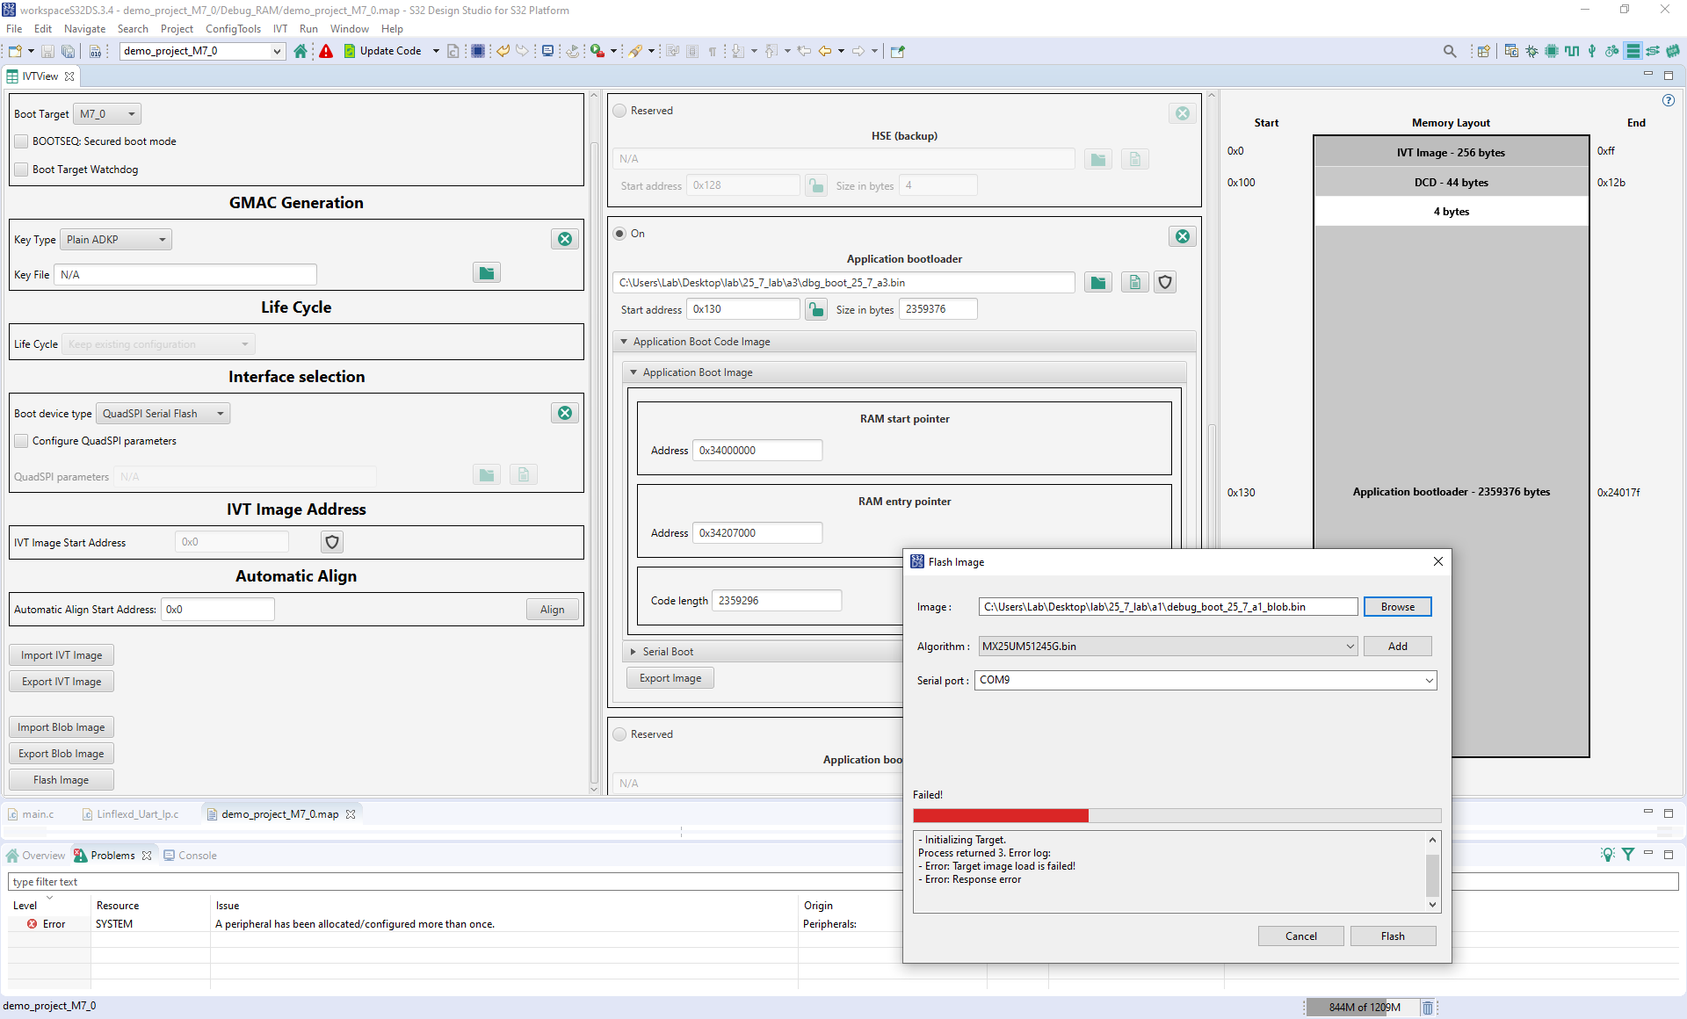Image resolution: width=1687 pixels, height=1019 pixels.
Task: Open the ConfigTools menu
Action: 233,29
